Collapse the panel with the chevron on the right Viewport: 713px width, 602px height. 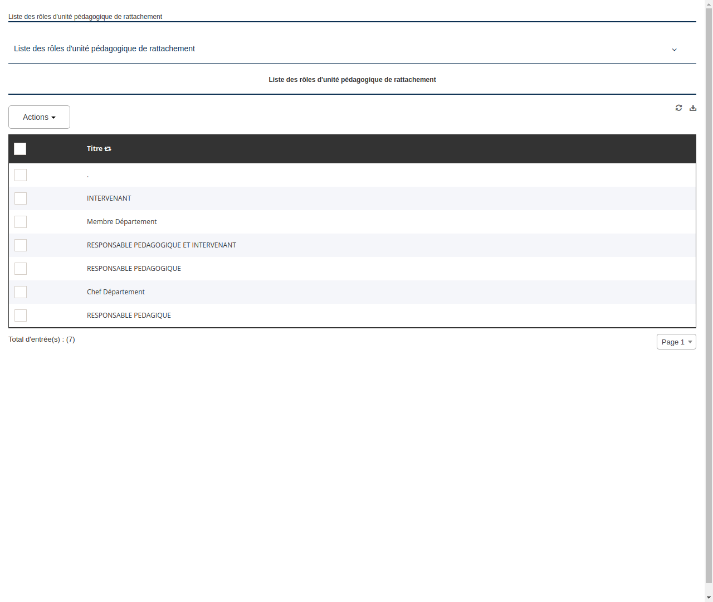click(x=674, y=49)
